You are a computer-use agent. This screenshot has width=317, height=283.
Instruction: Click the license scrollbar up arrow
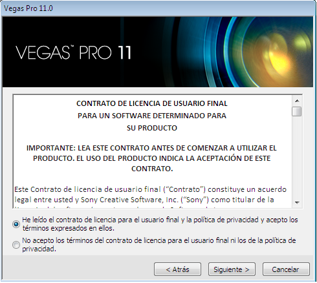tap(297, 101)
